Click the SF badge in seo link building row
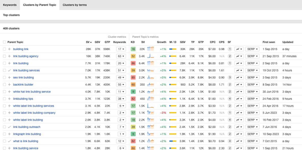 pyautogui.click(x=230, y=78)
